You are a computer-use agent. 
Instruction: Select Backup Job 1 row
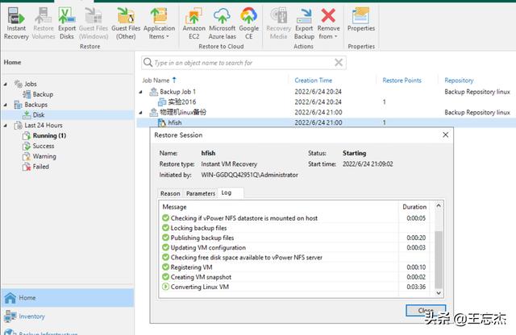(x=326, y=92)
